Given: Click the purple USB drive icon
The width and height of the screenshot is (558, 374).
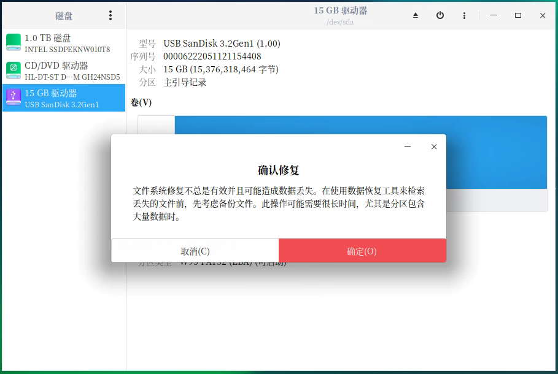Looking at the screenshot, I should click(14, 97).
